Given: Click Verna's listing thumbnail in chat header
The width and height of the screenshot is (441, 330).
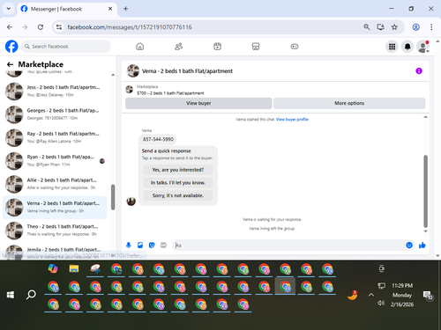Looking at the screenshot, I should pos(133,70).
